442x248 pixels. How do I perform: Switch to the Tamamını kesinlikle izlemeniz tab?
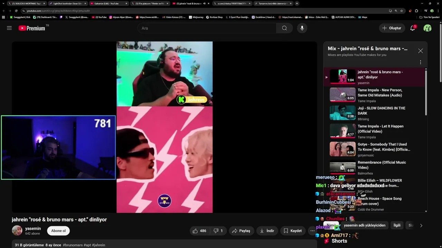(273, 3)
